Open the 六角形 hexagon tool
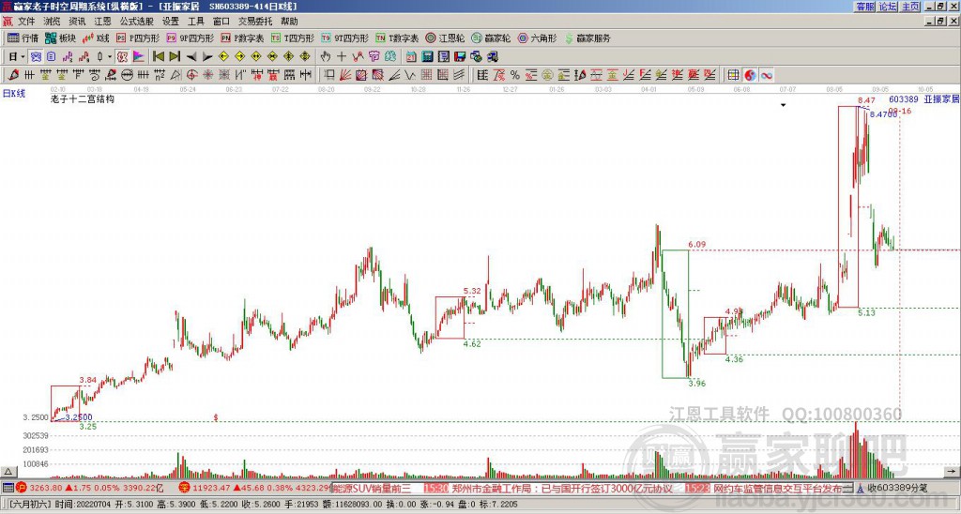 (537, 38)
